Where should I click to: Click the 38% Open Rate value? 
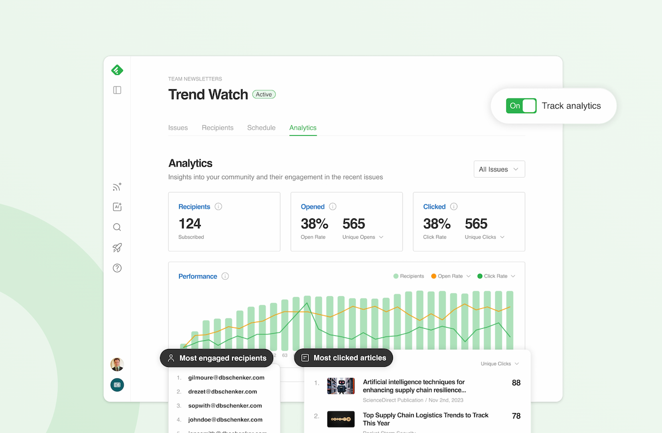point(314,224)
